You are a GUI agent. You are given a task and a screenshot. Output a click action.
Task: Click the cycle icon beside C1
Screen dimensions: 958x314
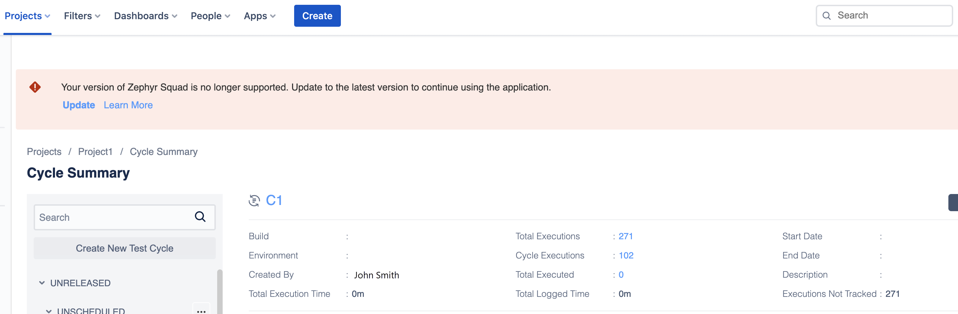coord(254,201)
